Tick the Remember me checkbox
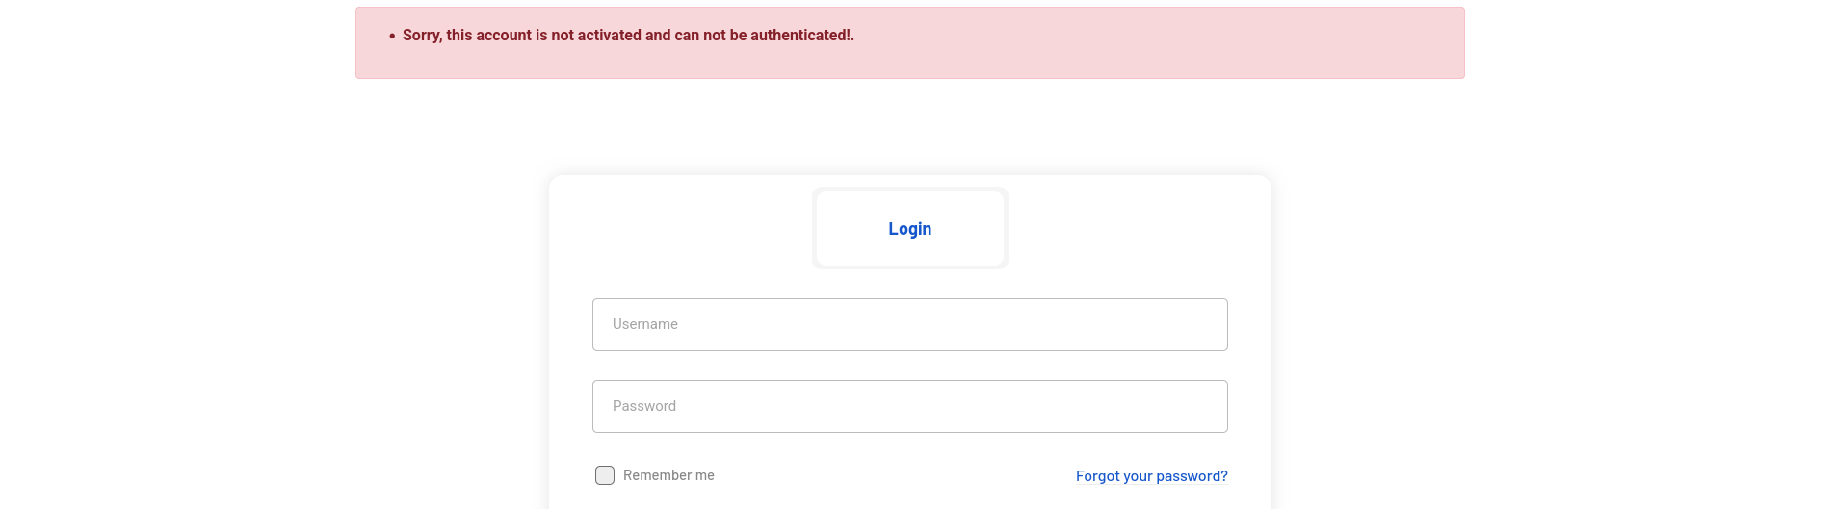Image resolution: width=1834 pixels, height=509 pixels. [605, 475]
